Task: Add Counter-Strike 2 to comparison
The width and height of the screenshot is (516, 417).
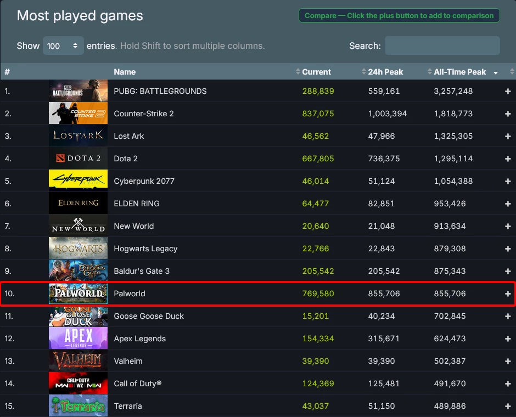Action: (x=508, y=114)
